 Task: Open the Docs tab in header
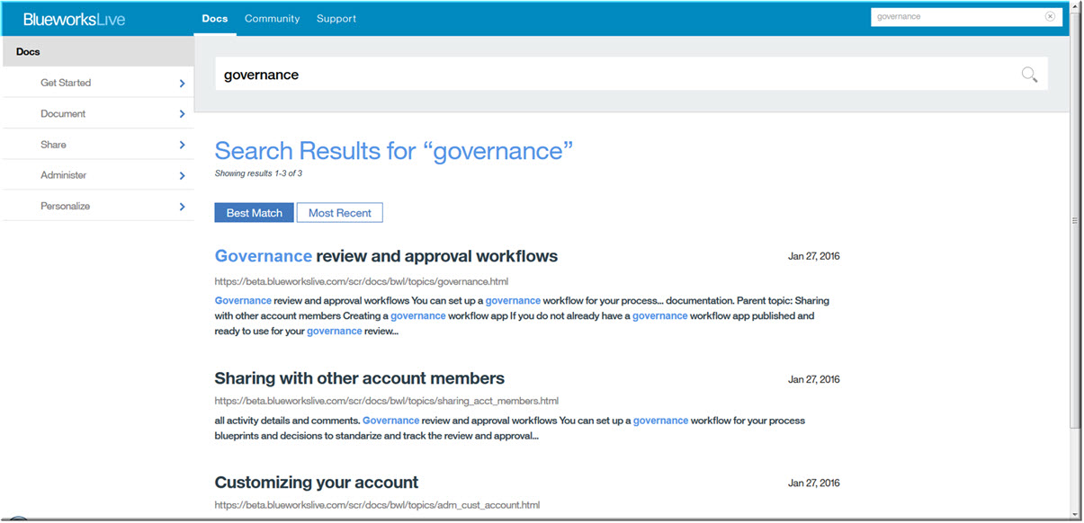(215, 19)
